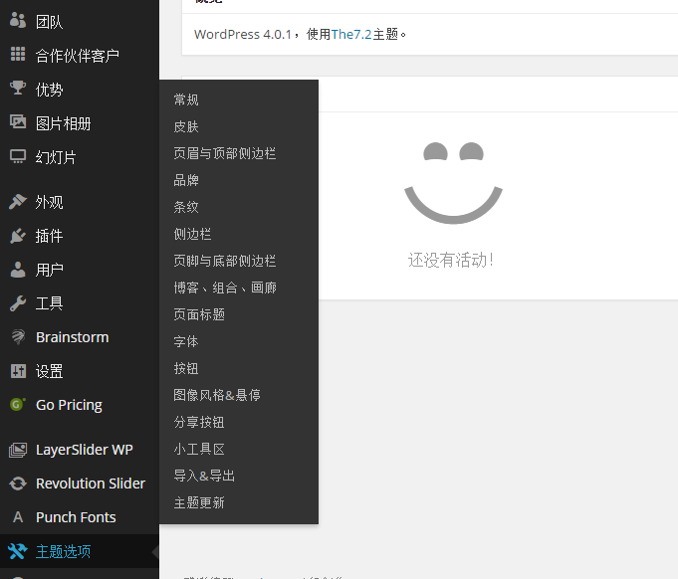Click the 插件 plugin icon
Viewport: 678px width, 579px height.
click(17, 236)
